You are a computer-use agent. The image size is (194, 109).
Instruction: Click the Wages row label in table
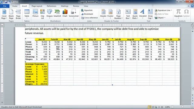click(29, 59)
